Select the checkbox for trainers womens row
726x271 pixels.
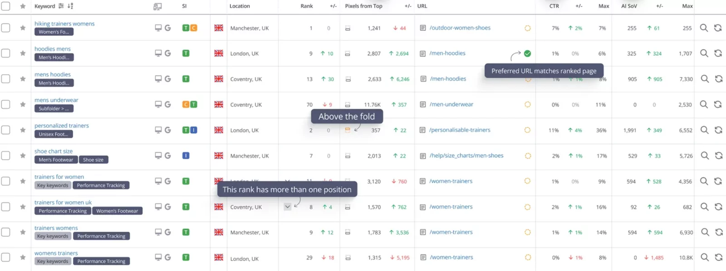tap(5, 232)
